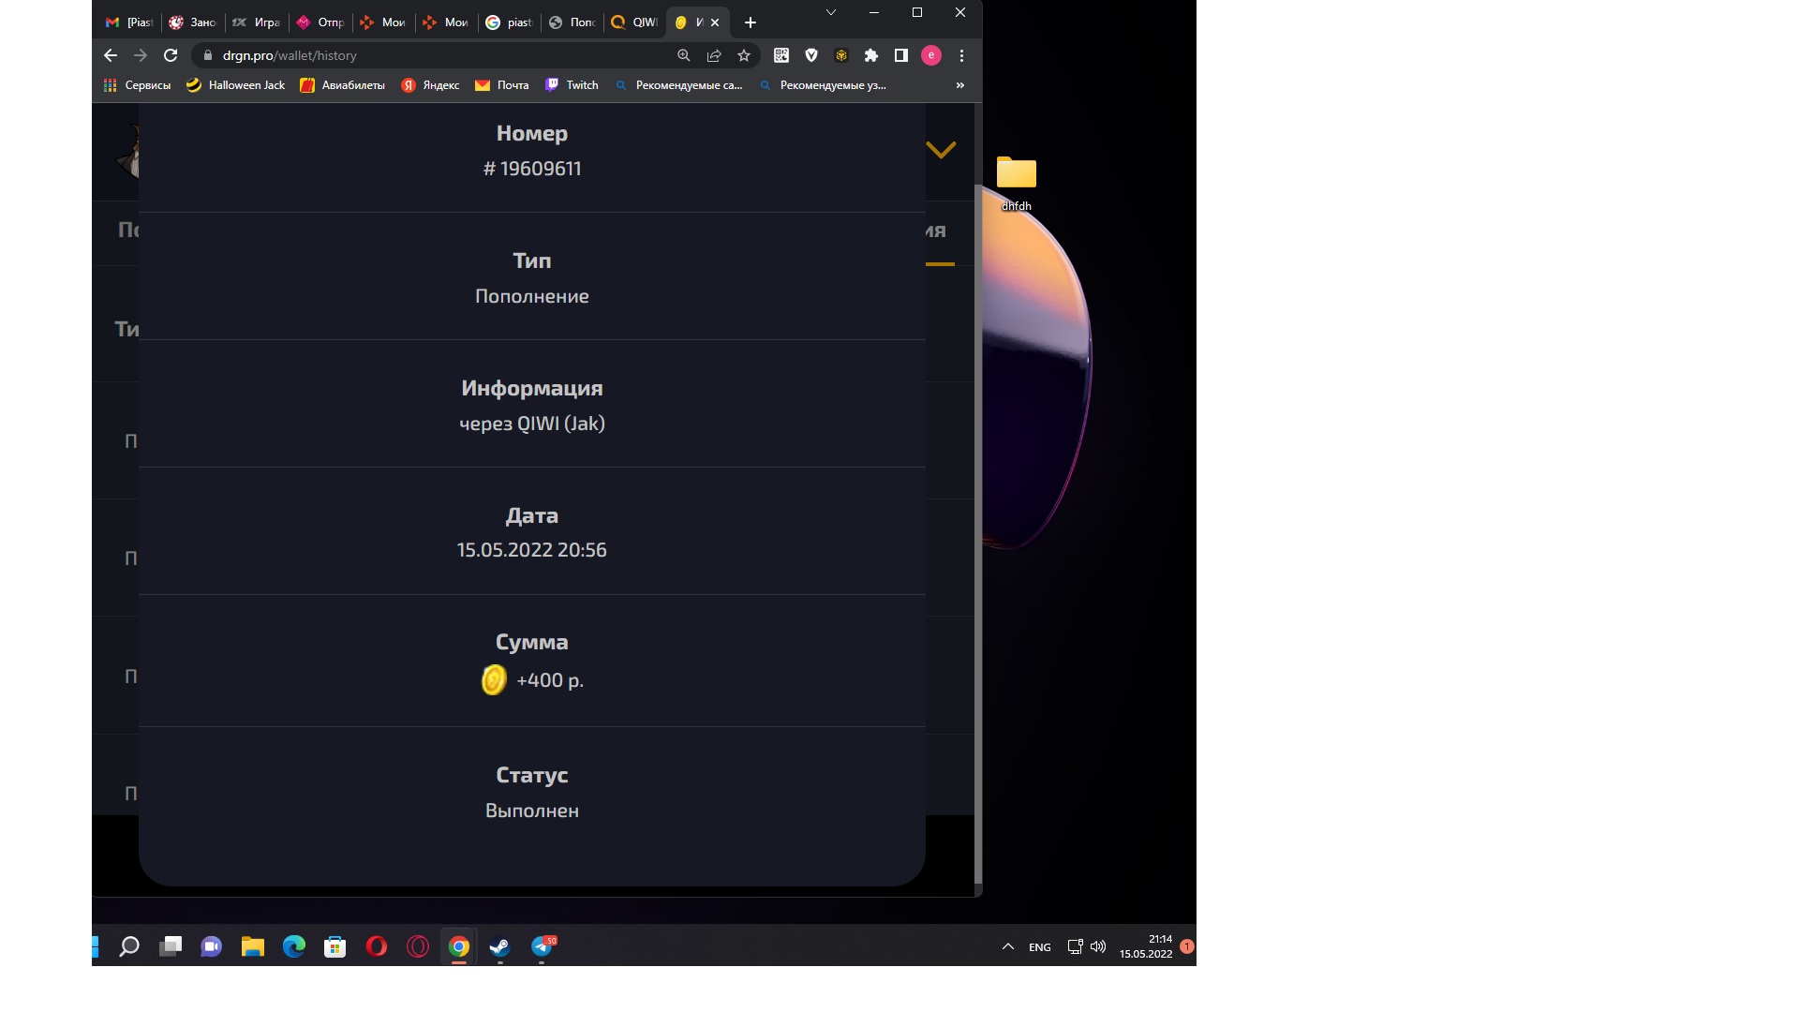Open the Extensions puzzle piece menu
This screenshot has width=1799, height=1012.
[871, 55]
